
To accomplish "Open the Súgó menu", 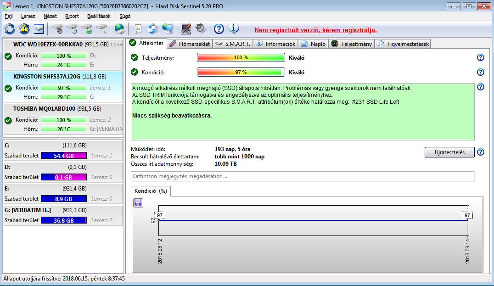I will [x=125, y=16].
